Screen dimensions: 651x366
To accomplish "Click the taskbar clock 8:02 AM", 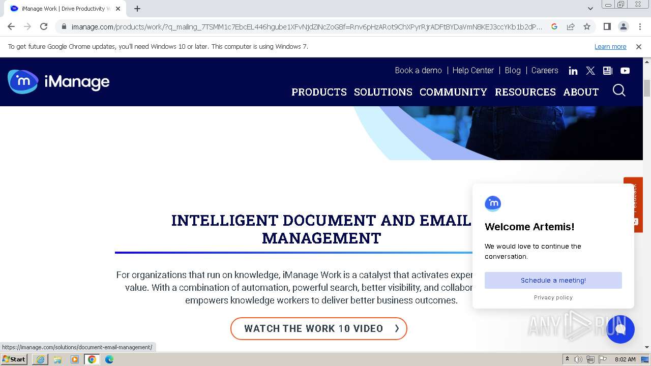I will pos(625,359).
